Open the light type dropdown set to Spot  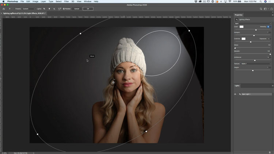point(253,23)
